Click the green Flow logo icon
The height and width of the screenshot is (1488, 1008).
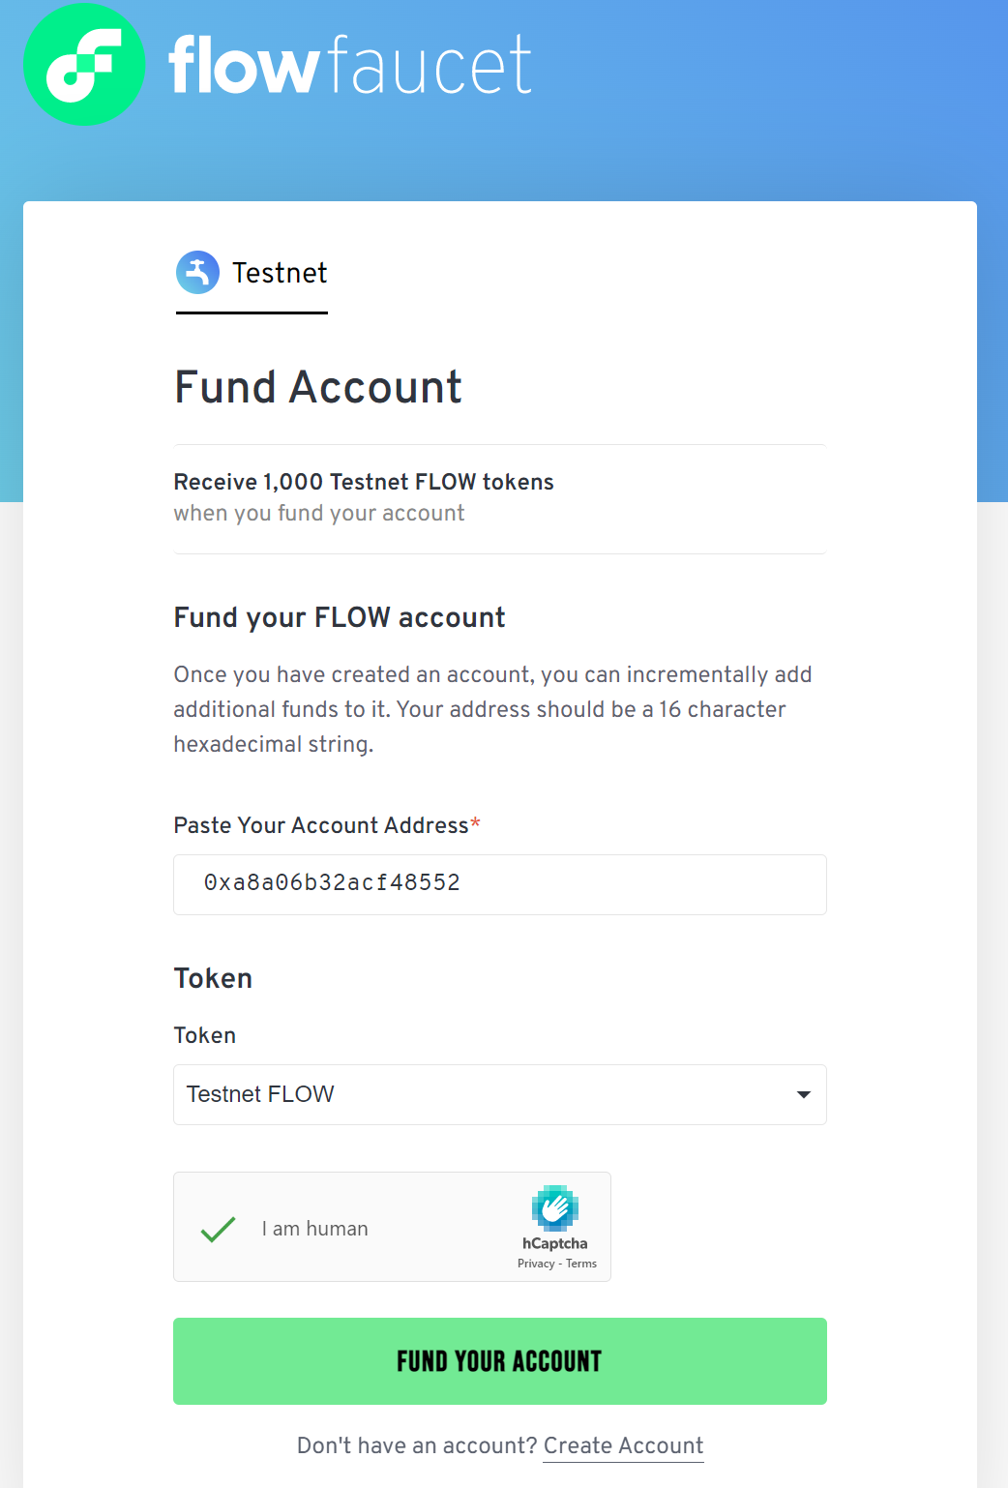point(84,65)
